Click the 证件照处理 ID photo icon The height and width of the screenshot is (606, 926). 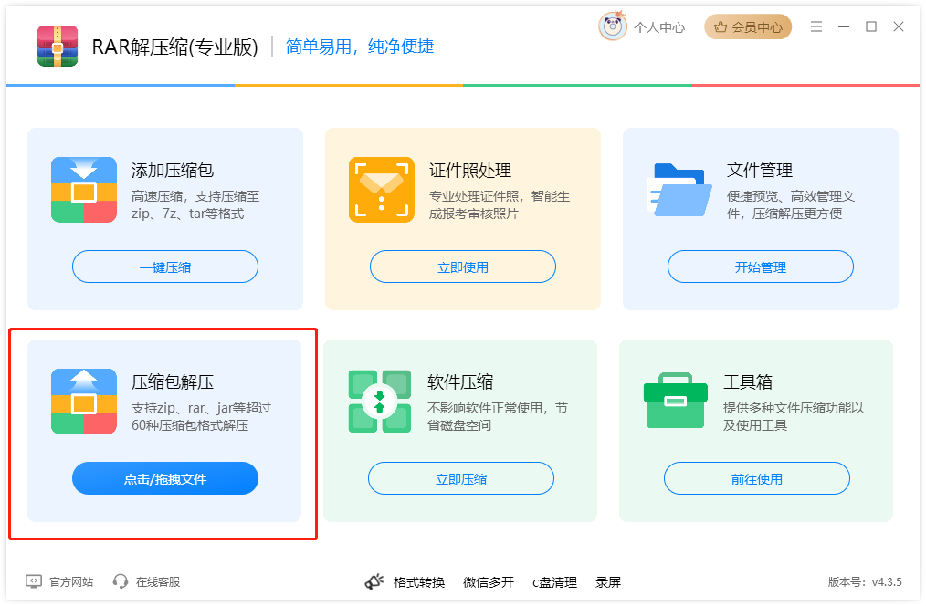coord(382,190)
